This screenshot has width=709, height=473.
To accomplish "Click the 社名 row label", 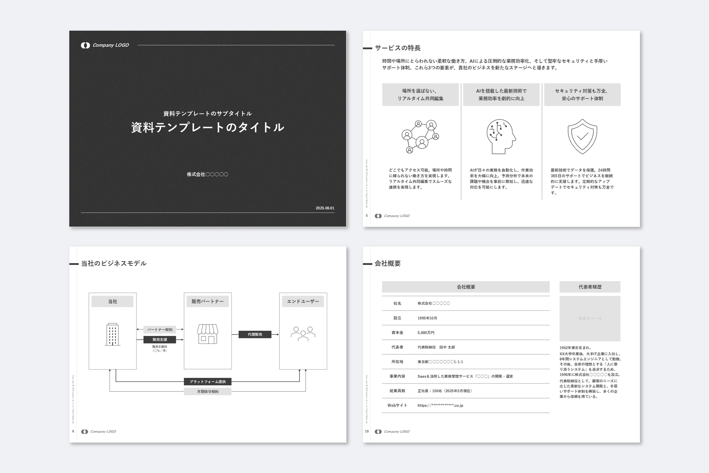I will tap(397, 304).
